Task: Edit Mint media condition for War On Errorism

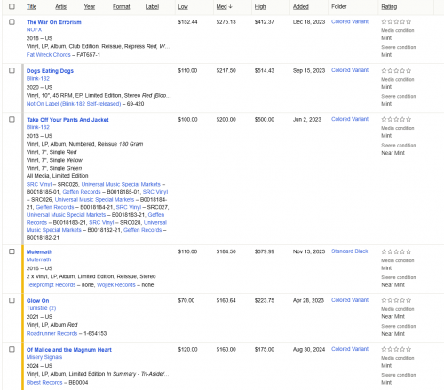Action: [x=386, y=38]
